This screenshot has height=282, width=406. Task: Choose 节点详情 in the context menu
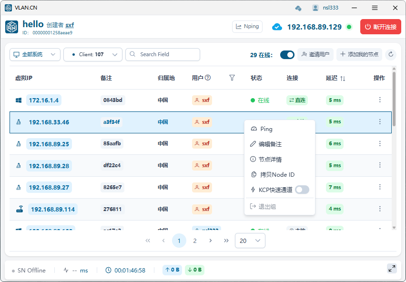[x=280, y=160]
